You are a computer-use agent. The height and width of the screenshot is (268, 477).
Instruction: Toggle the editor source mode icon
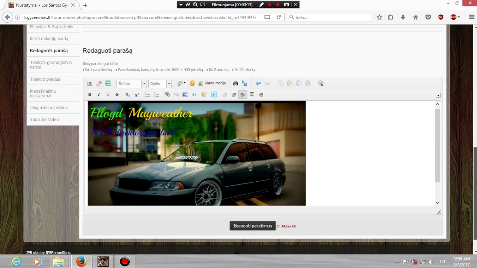(90, 83)
